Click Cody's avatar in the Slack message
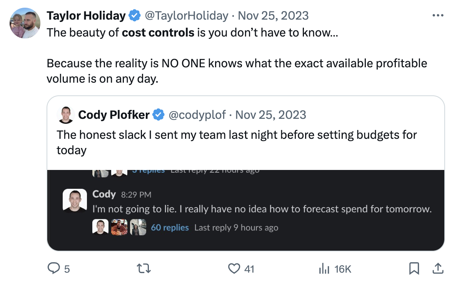 [x=75, y=200]
